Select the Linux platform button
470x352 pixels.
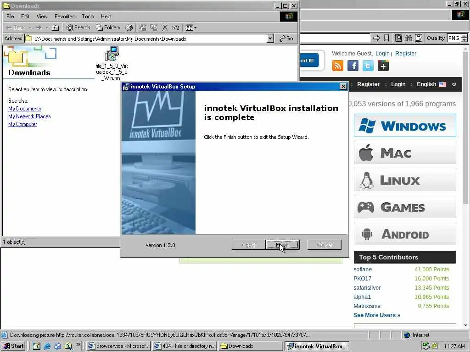405,180
